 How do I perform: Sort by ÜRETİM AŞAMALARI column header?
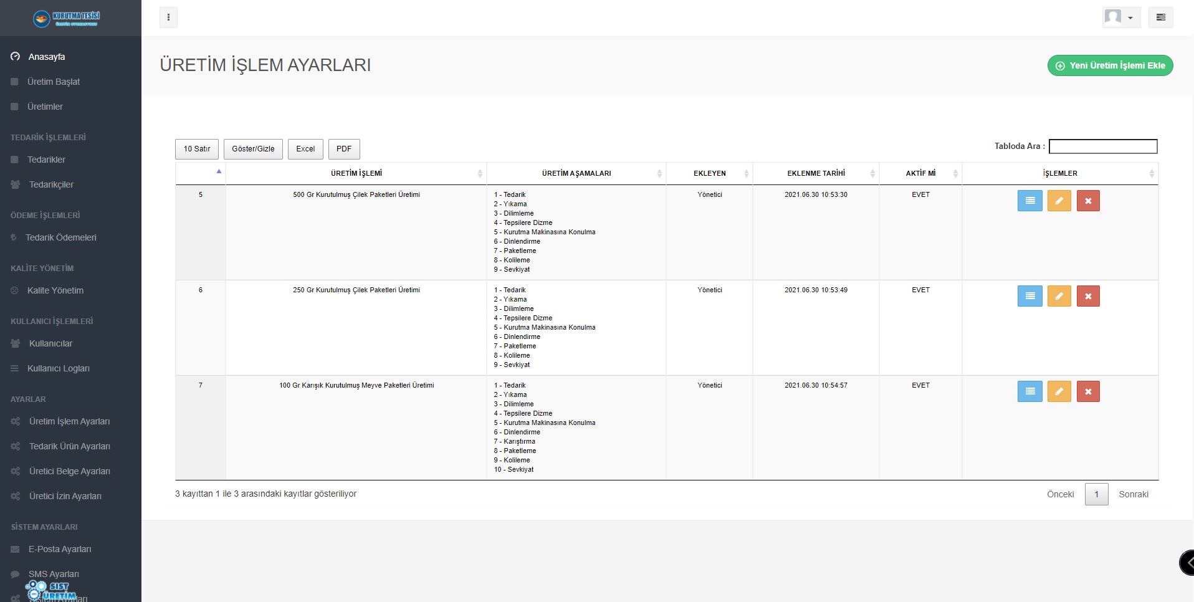[x=576, y=173]
